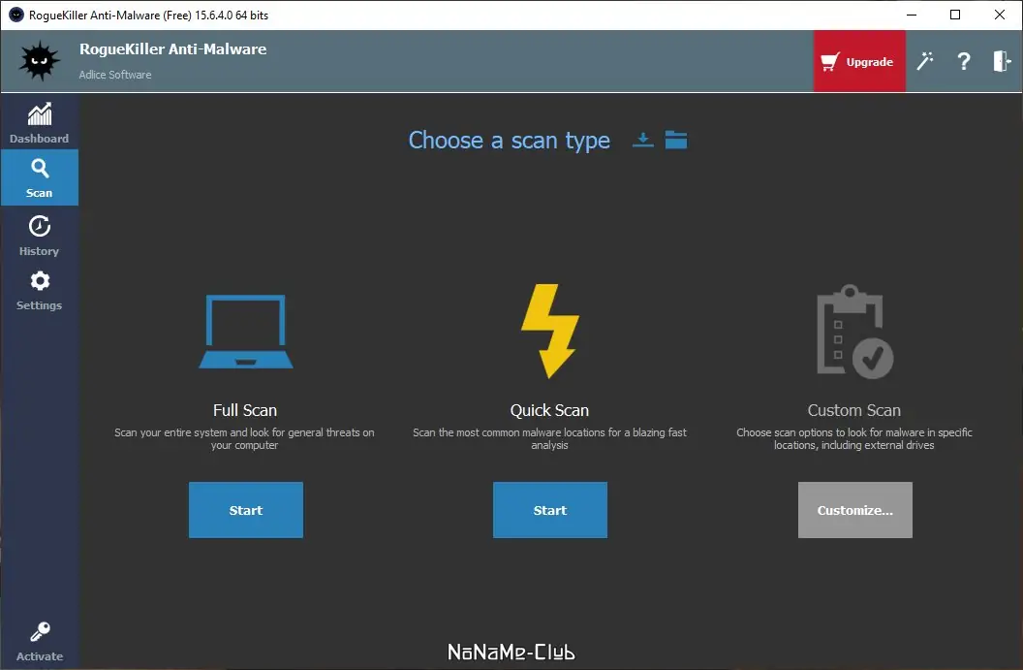Click the Custom Scan clipboard icon
1023x670 pixels.
[854, 331]
